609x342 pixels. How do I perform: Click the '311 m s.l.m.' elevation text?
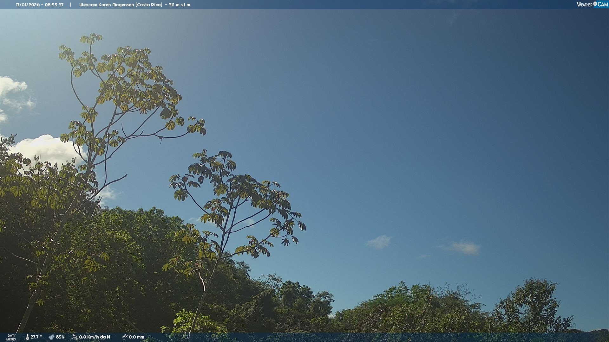click(x=180, y=5)
